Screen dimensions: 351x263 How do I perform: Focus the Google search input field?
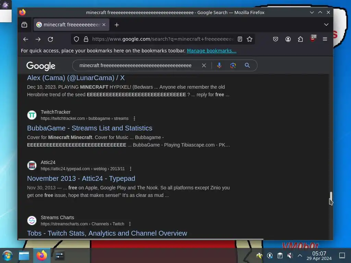coord(135,65)
